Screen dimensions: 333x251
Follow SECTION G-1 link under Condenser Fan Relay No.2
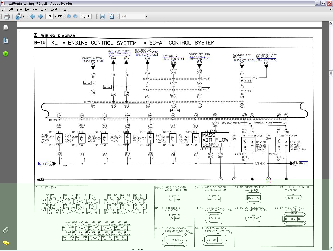[x=266, y=60]
